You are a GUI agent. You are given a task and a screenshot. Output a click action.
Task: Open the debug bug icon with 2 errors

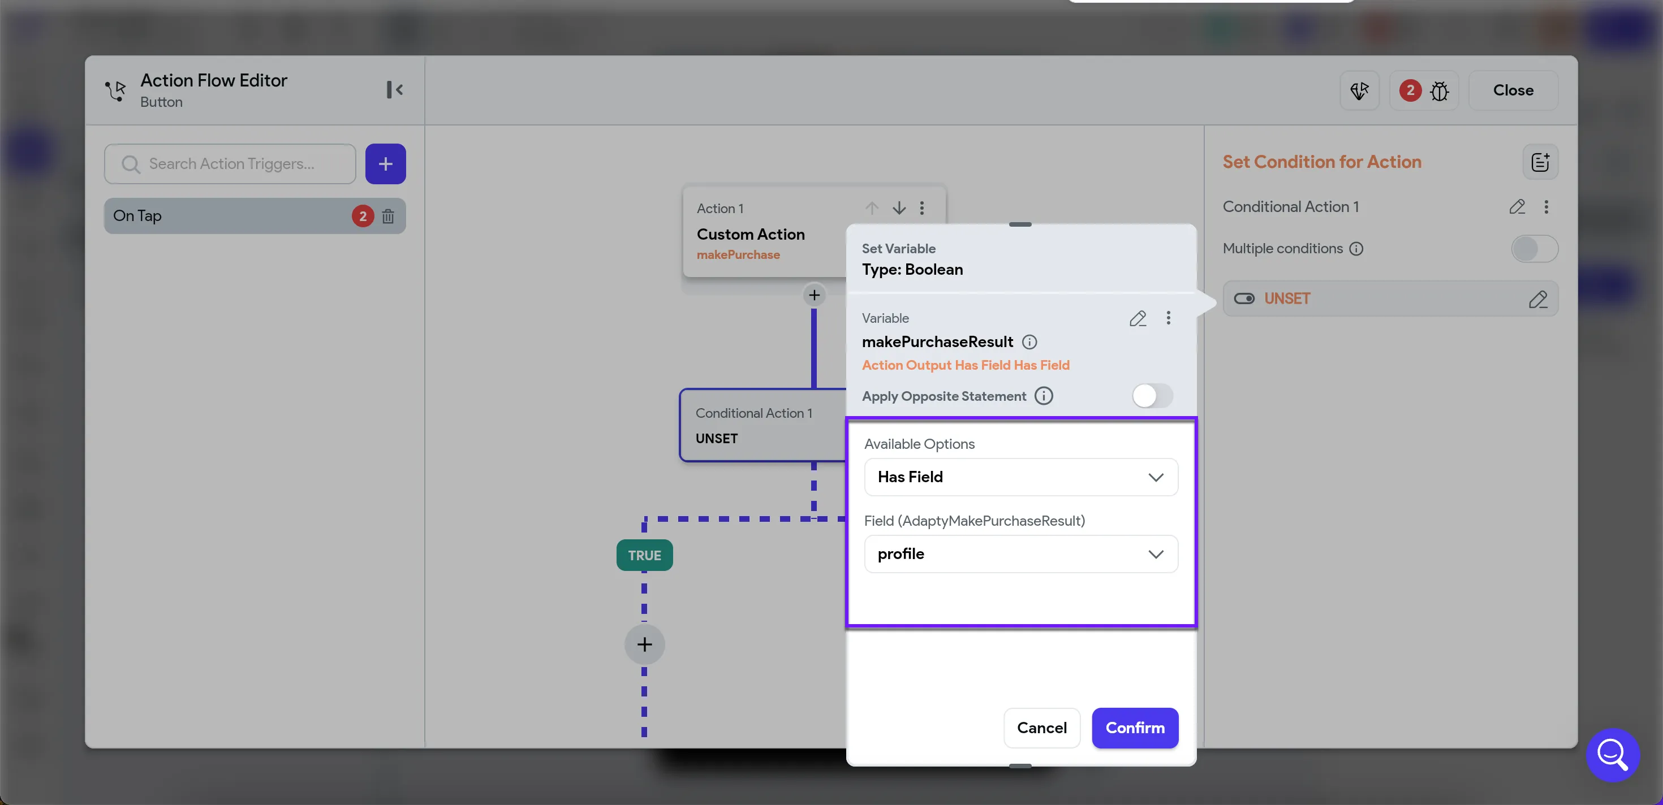[1439, 90]
